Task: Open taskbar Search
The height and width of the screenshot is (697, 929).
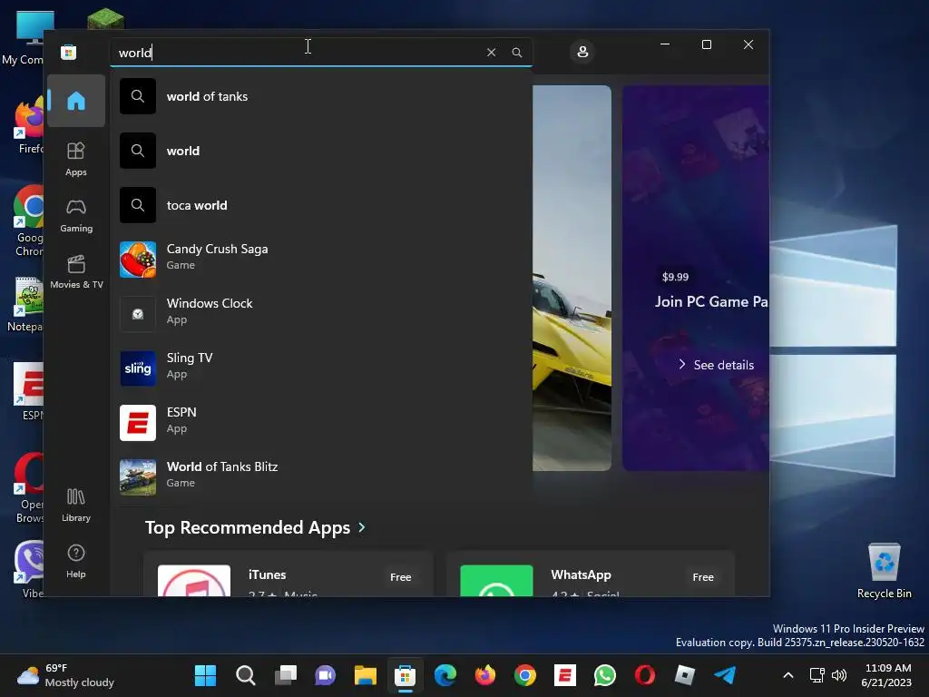Action: click(x=245, y=675)
